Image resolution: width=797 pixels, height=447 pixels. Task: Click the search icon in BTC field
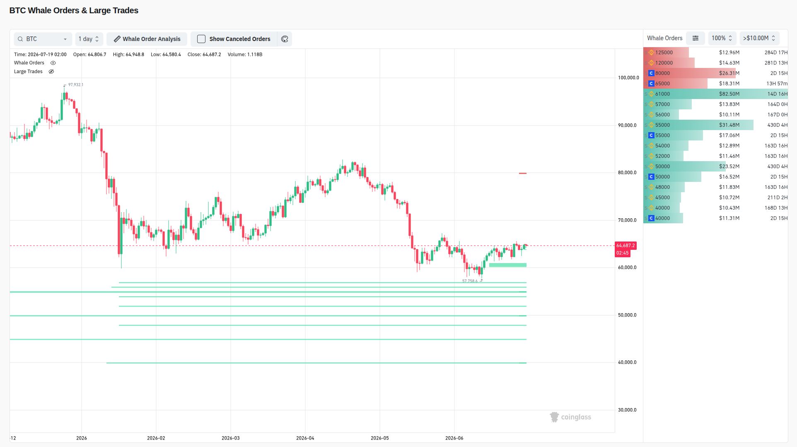tap(20, 39)
